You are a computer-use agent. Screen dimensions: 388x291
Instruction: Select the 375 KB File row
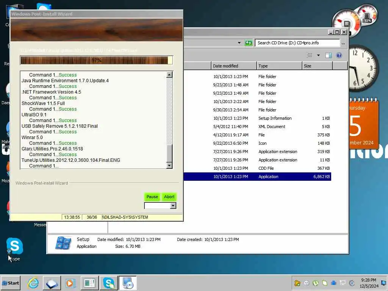[257, 135]
